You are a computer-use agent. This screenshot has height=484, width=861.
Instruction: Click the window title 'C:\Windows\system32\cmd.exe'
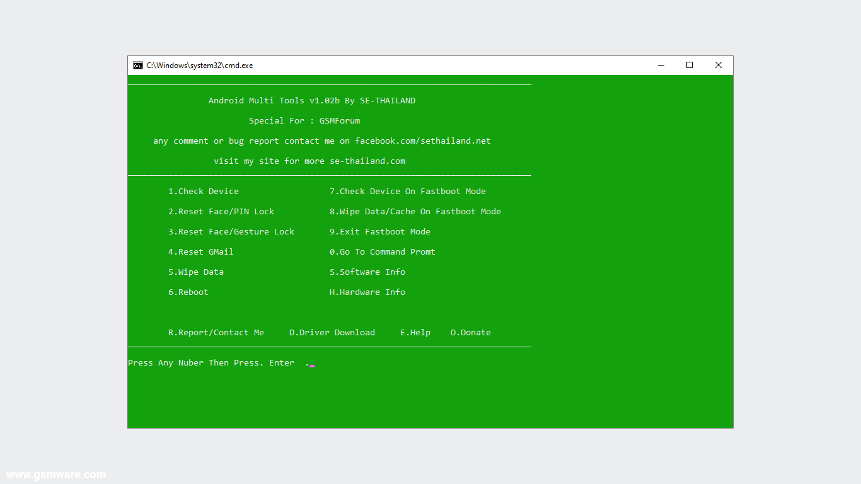[x=200, y=66]
